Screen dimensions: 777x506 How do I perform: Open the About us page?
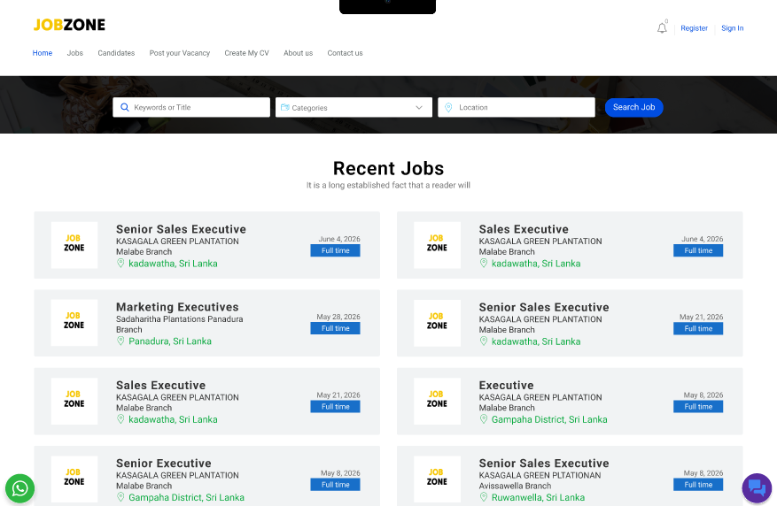[298, 53]
